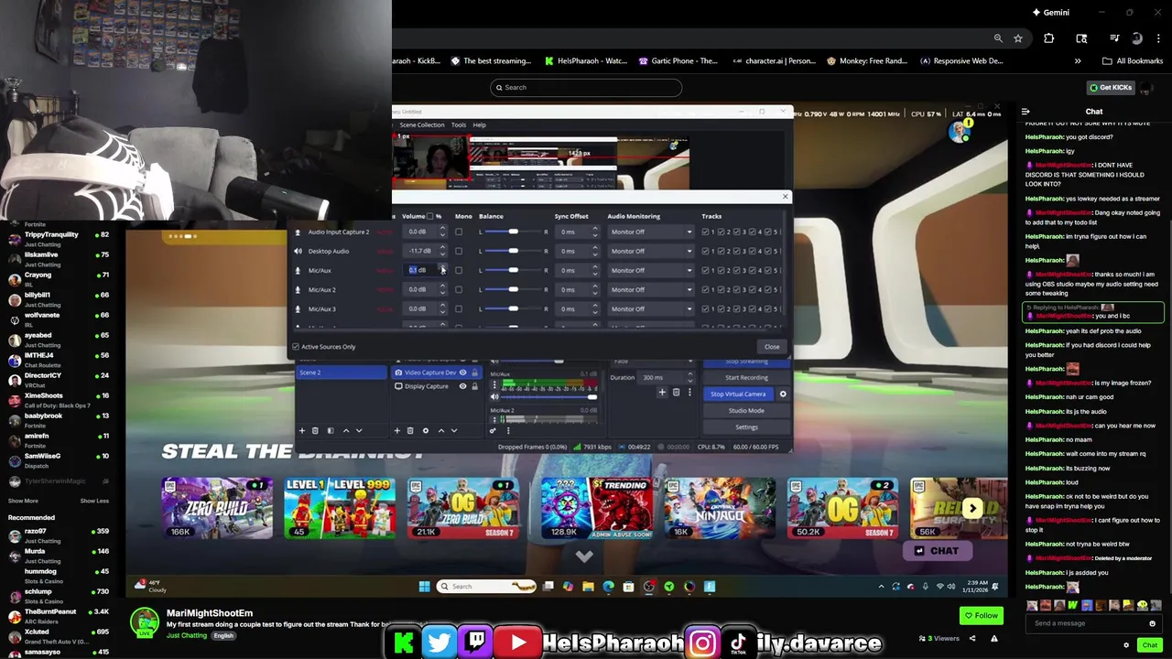Expand the game carousel down chevron

(584, 556)
